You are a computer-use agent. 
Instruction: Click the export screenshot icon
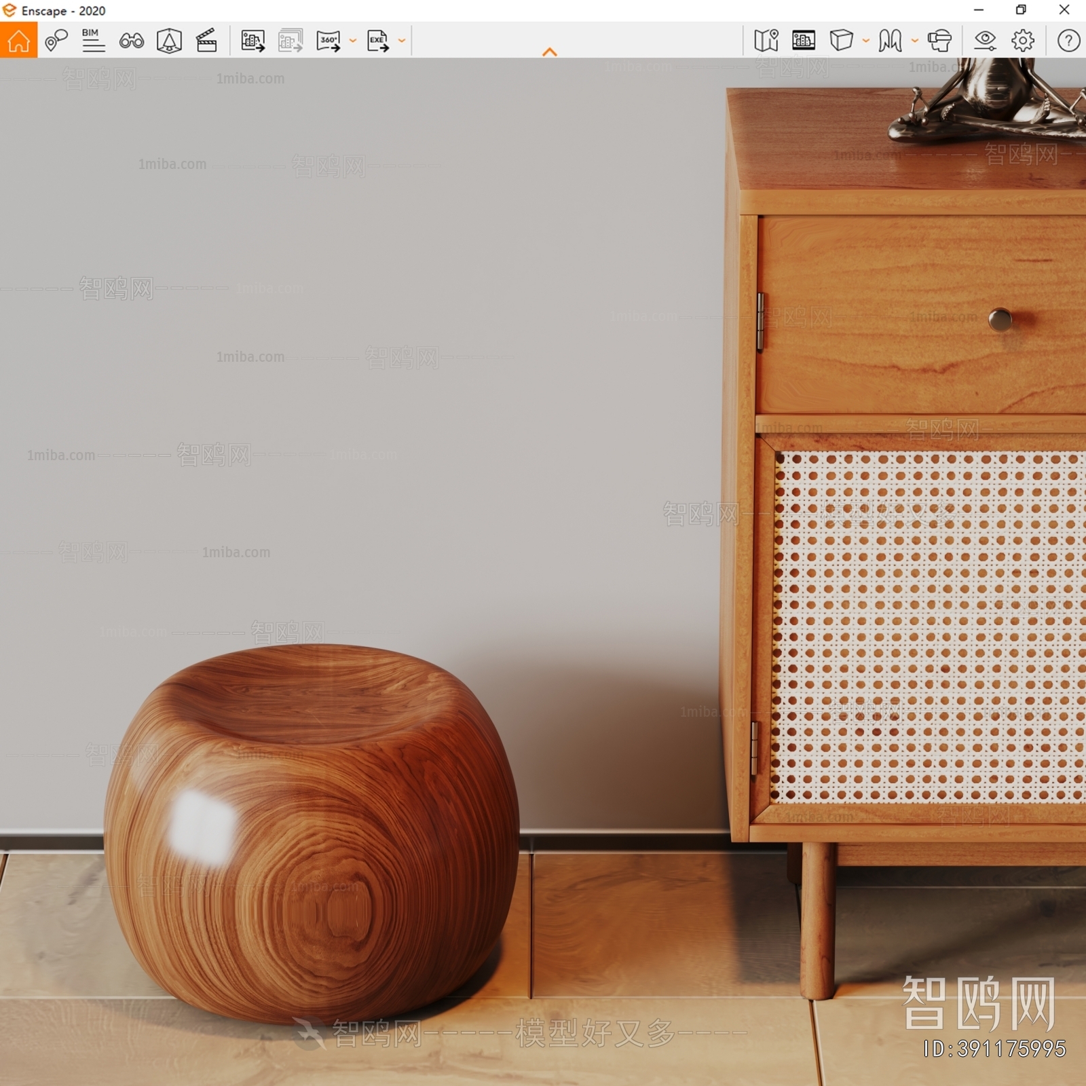[x=253, y=41]
